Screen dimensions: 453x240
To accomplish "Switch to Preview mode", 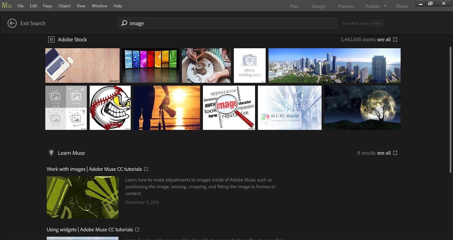I will [x=345, y=6].
